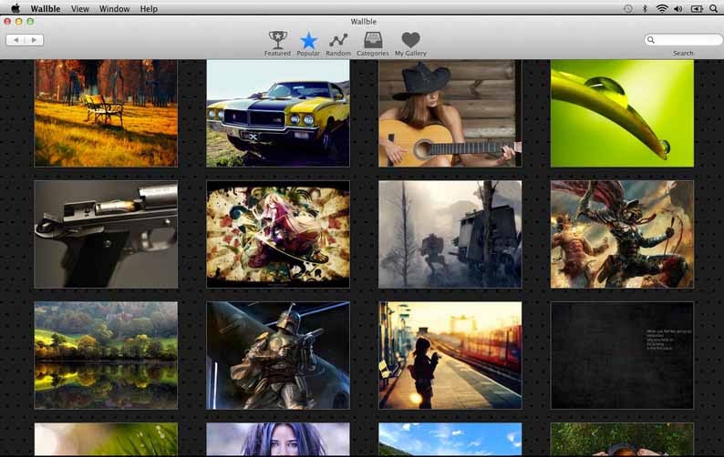Click the Bluetooth menu bar icon
Screen dimensions: 724x457
coord(645,8)
